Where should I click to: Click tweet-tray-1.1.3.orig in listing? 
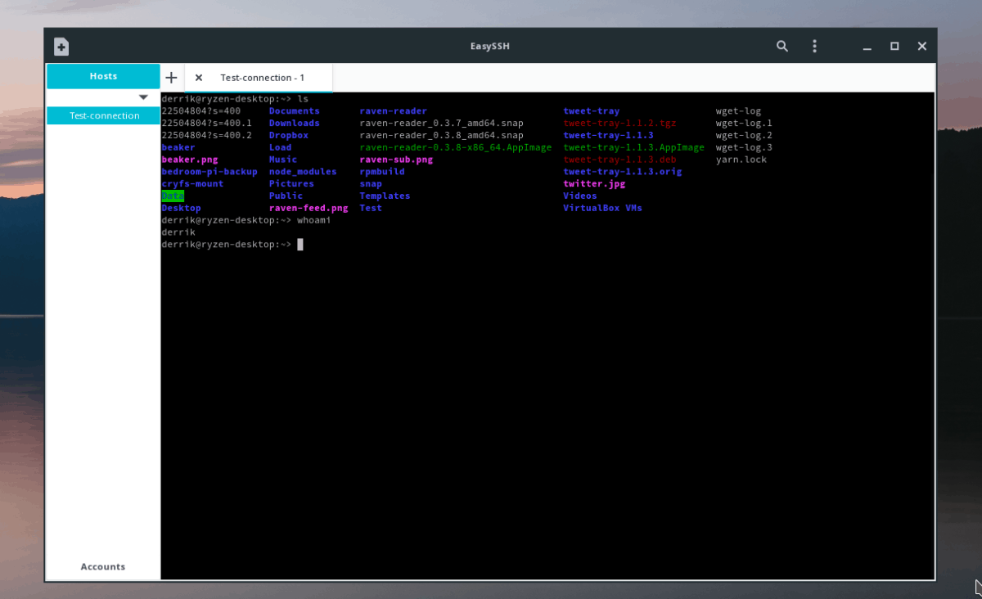point(622,172)
